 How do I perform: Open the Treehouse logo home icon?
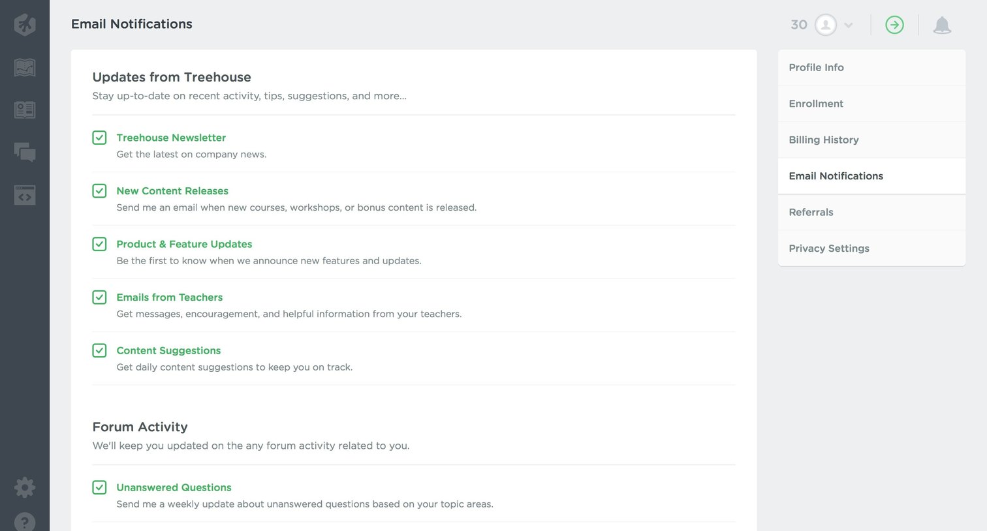(x=25, y=25)
